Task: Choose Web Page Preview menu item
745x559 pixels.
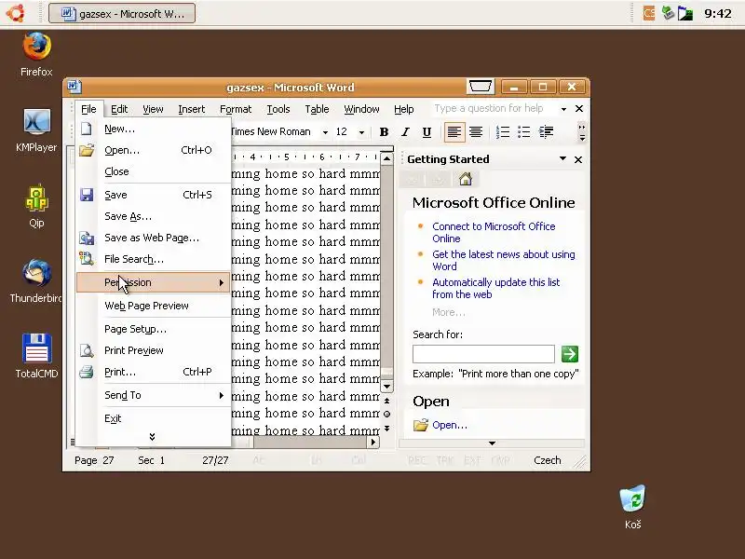Action: pos(153,306)
